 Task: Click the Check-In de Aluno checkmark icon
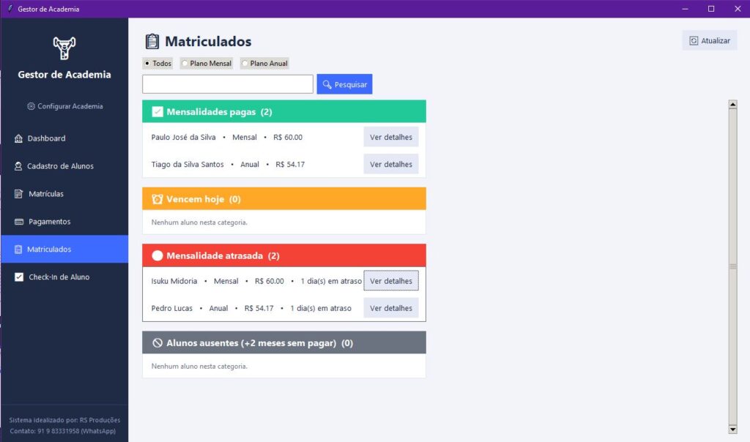click(19, 277)
